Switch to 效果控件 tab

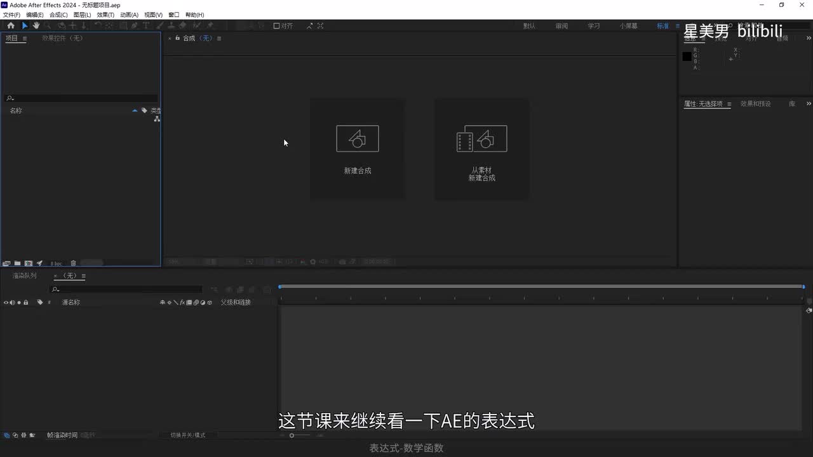(x=62, y=38)
